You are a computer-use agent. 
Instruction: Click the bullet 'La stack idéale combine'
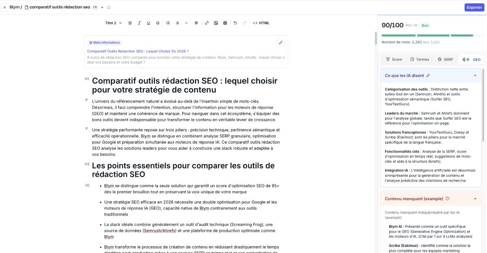(x=189, y=231)
